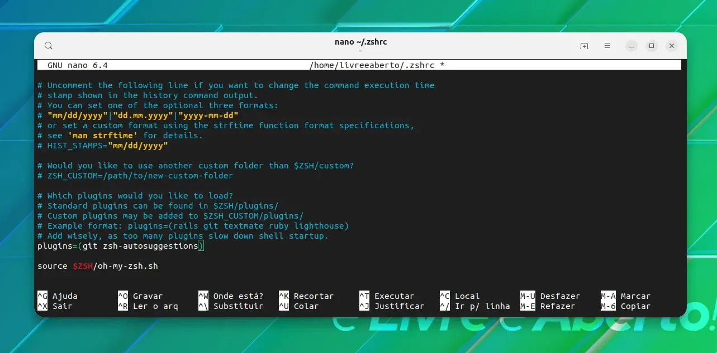Click the 'Which plugins would you like to load?' line
This screenshot has height=353, width=717.
click(135, 196)
